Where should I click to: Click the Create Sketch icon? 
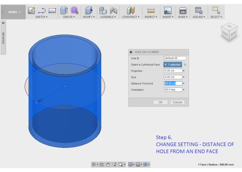(31, 10)
